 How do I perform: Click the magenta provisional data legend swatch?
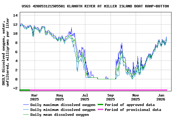point(100,109)
